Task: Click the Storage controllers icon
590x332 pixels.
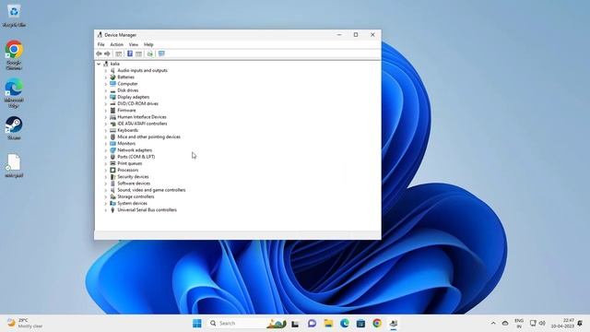Action: click(112, 196)
